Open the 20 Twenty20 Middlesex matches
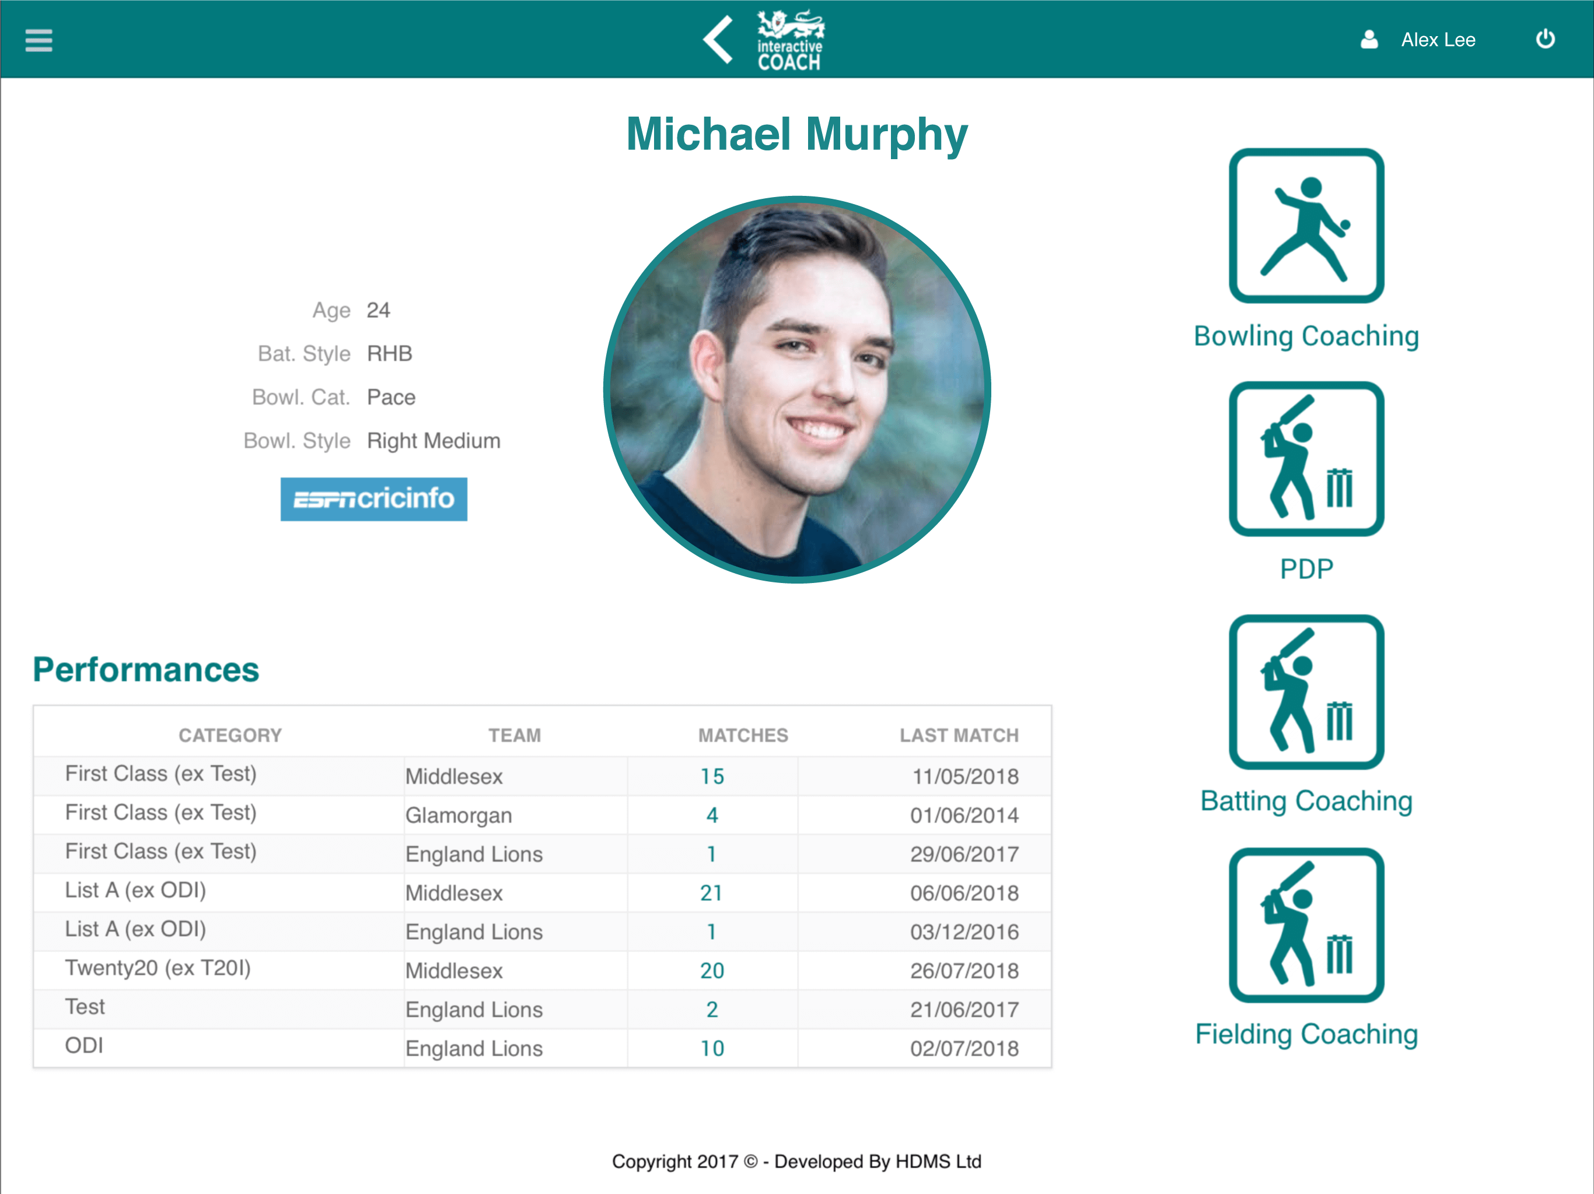 pyautogui.click(x=712, y=971)
